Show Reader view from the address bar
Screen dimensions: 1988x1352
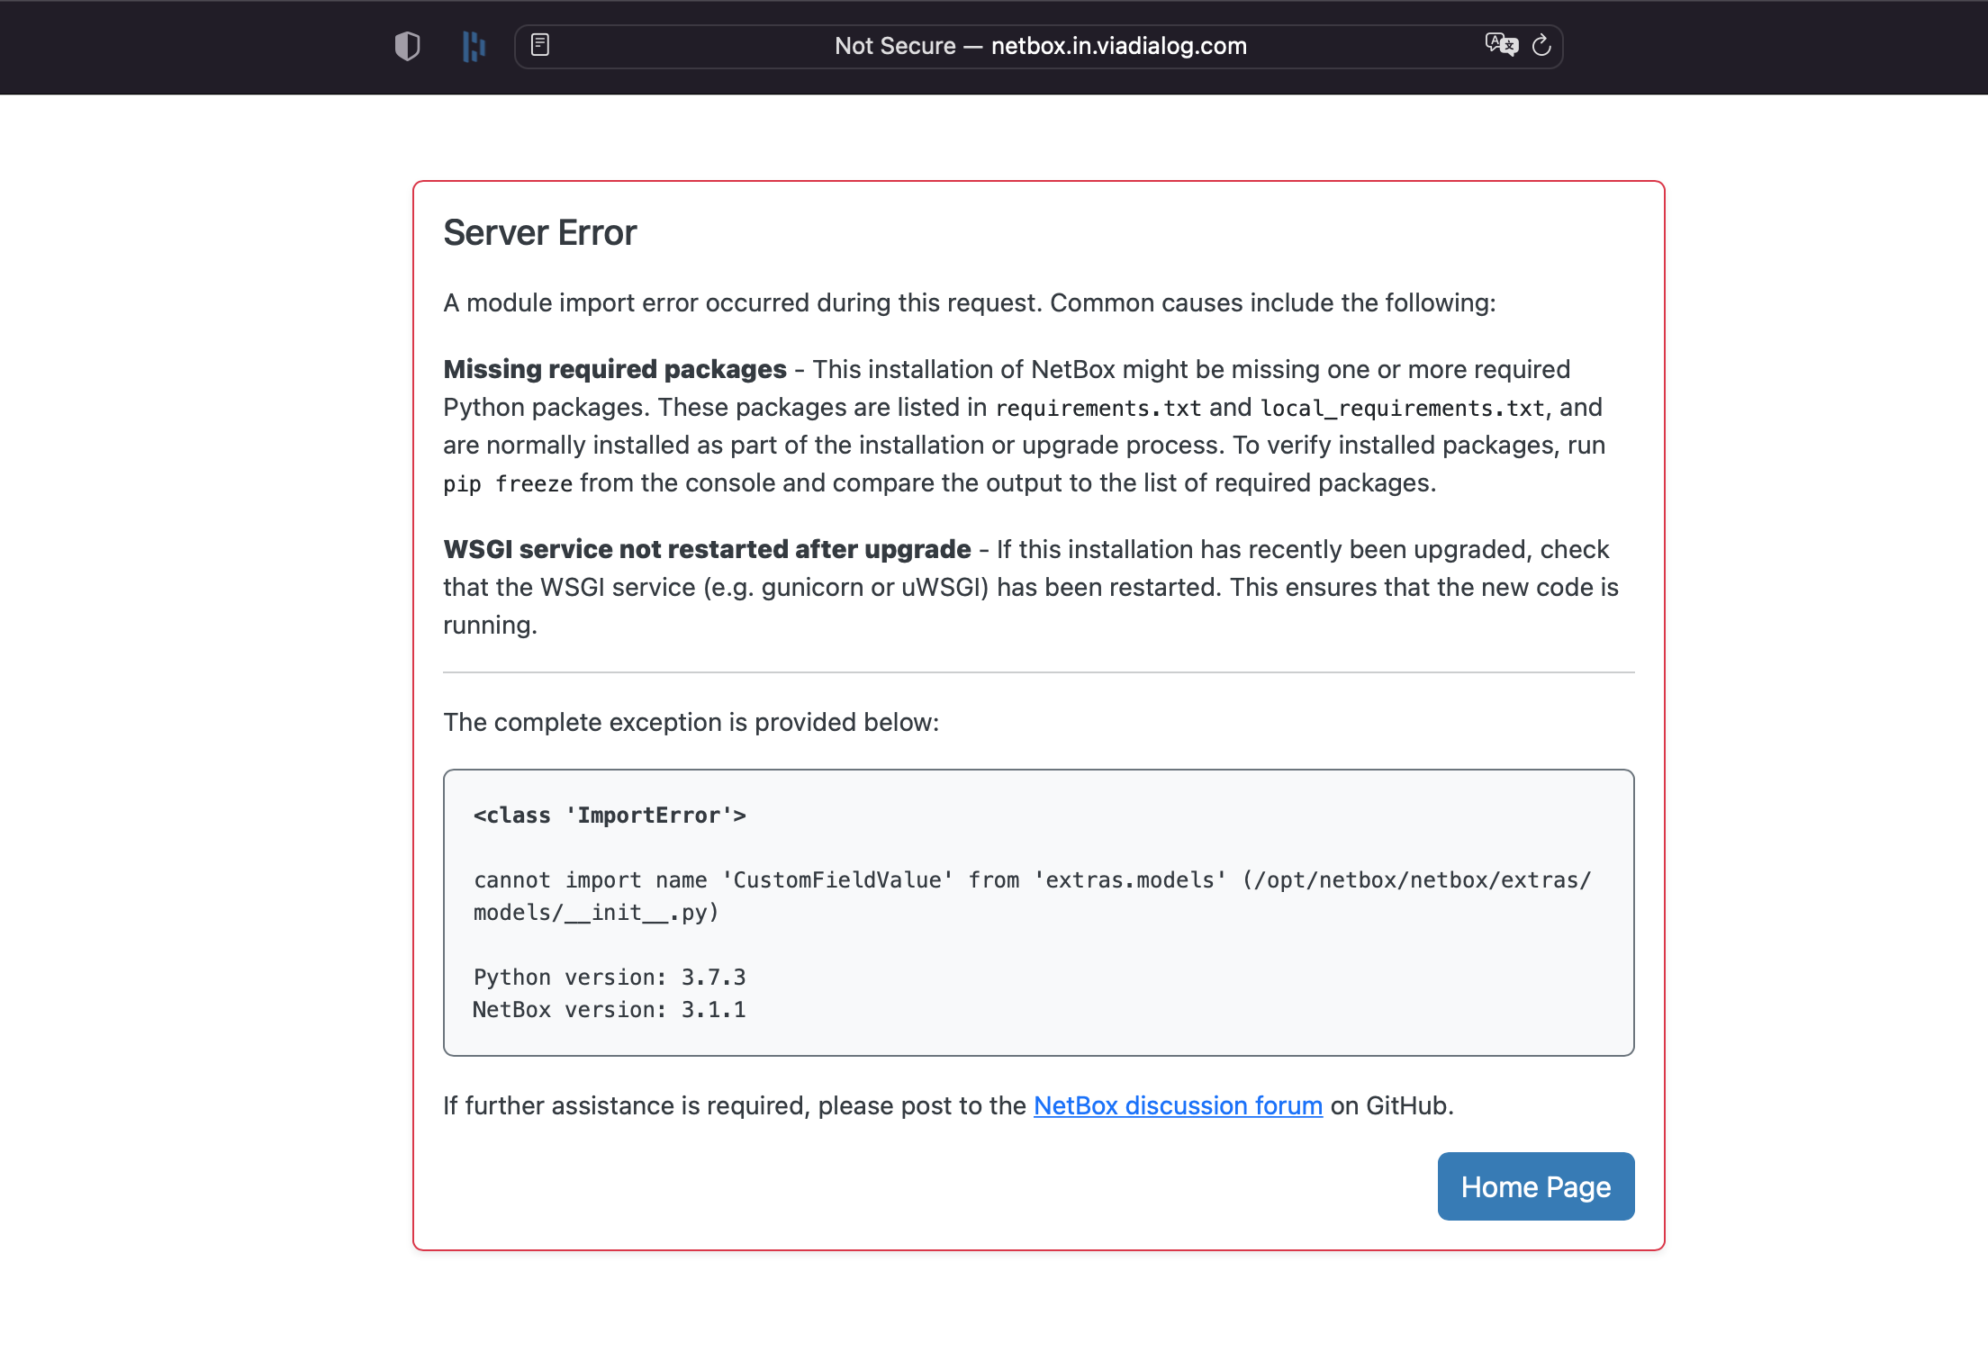point(541,45)
